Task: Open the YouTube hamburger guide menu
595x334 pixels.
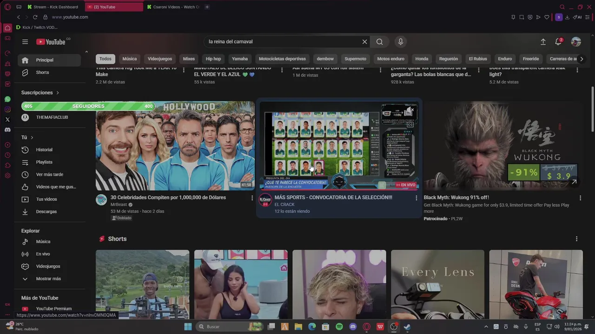Action: (x=25, y=42)
